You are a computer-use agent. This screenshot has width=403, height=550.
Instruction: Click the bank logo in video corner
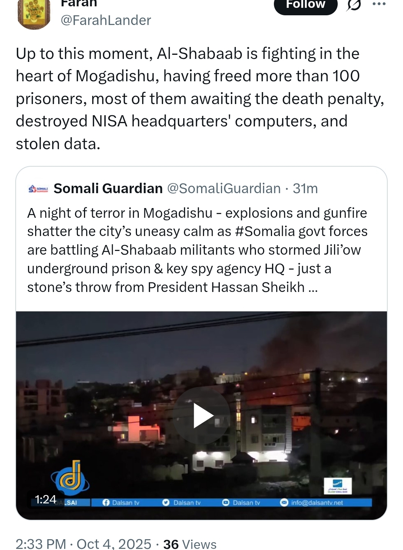point(337,485)
